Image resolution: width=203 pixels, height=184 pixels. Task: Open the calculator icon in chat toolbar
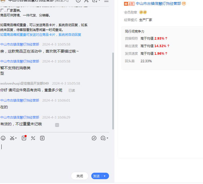tap(33, 138)
